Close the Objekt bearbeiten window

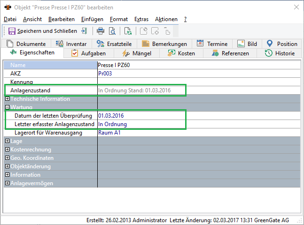pyautogui.click(x=296, y=7)
